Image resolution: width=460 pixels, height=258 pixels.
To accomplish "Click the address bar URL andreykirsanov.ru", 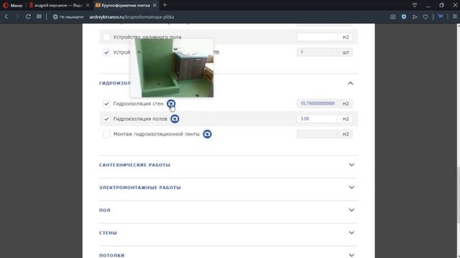I will [132, 17].
